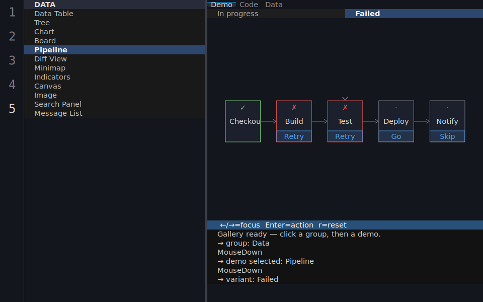The width and height of the screenshot is (483, 302).
Task: Open the Chart demo
Action: click(x=115, y=32)
